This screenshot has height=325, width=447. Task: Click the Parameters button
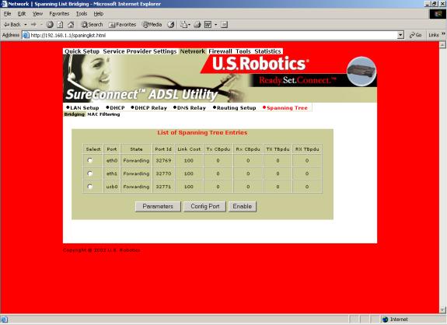[x=158, y=206]
